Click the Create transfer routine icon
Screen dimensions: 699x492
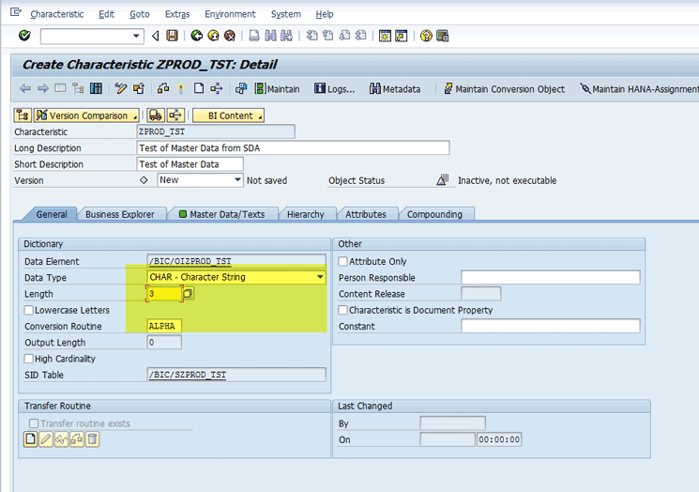point(32,439)
